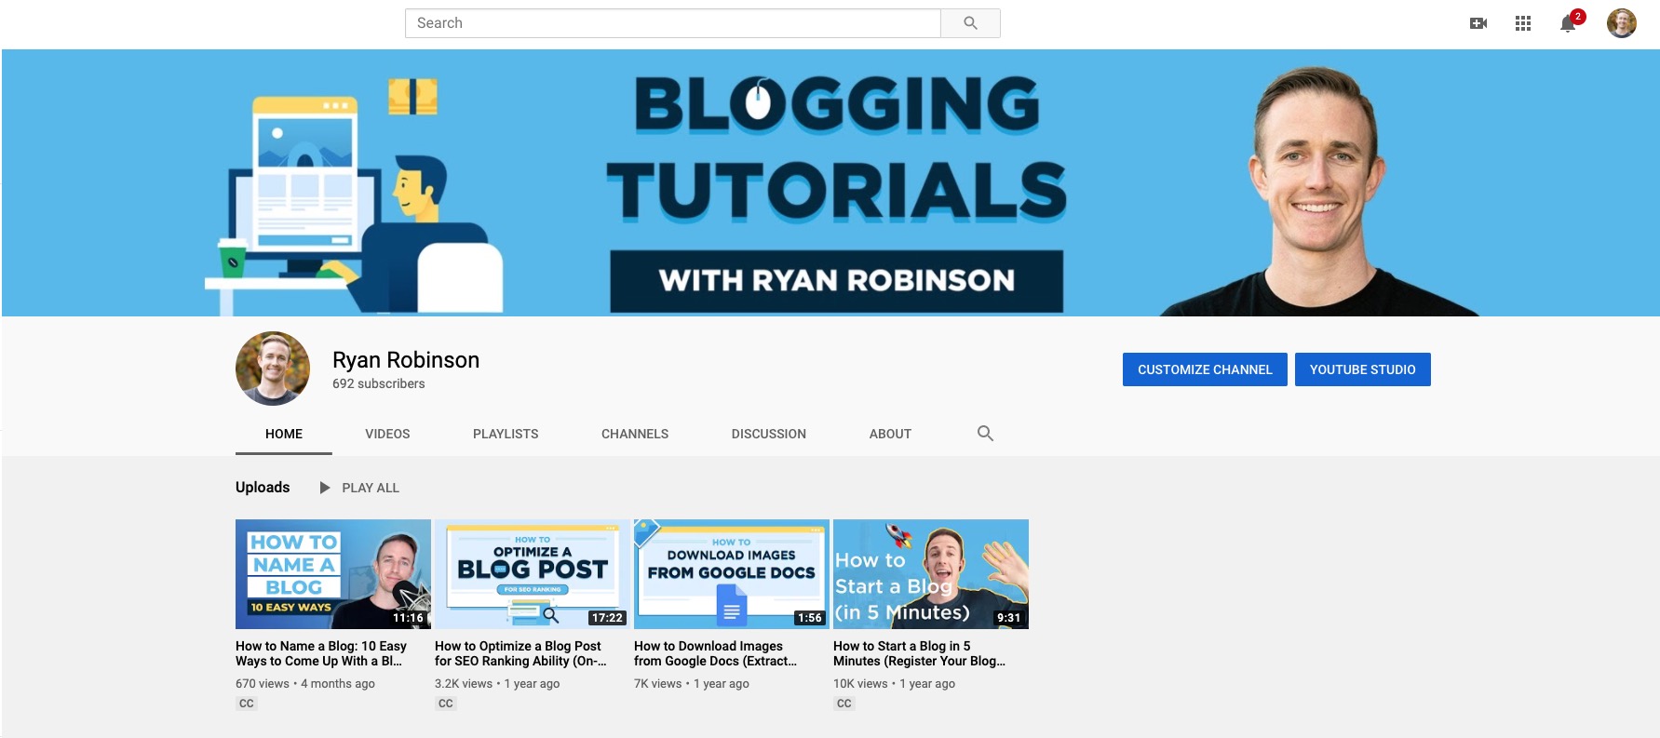
Task: Open the YouTube apps grid icon
Action: (1523, 23)
